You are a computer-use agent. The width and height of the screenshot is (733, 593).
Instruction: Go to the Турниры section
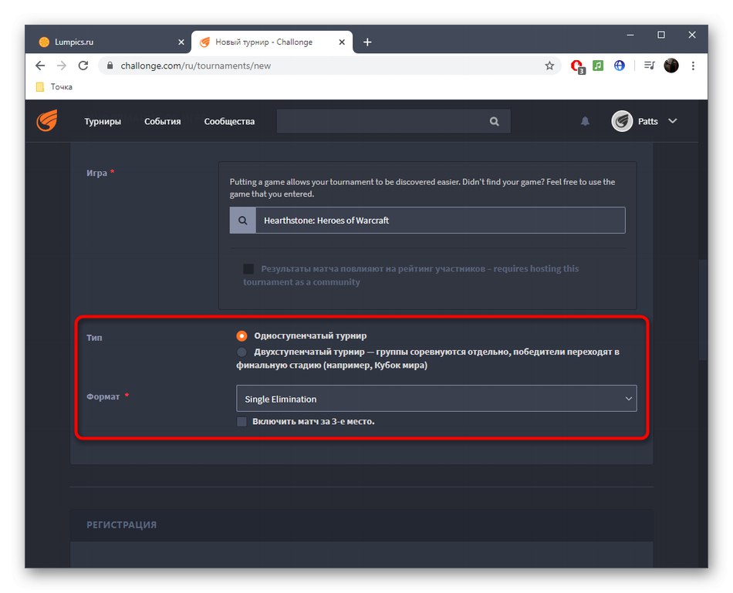103,120
